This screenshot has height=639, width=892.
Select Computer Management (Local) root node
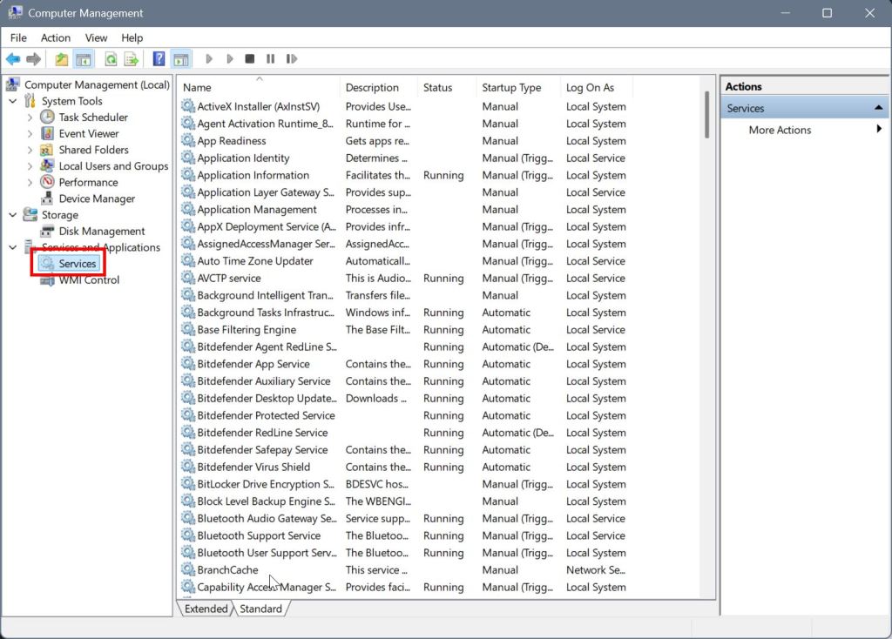click(x=97, y=84)
